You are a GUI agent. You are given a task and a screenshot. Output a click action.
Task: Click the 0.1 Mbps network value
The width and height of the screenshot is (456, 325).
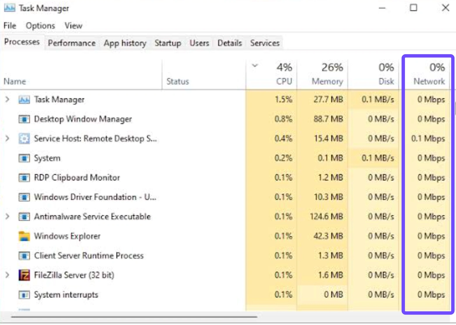point(428,139)
